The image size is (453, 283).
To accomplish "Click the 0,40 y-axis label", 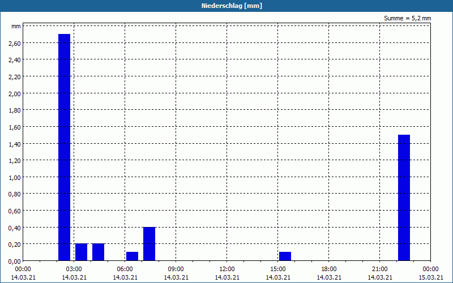I will click(x=15, y=228).
